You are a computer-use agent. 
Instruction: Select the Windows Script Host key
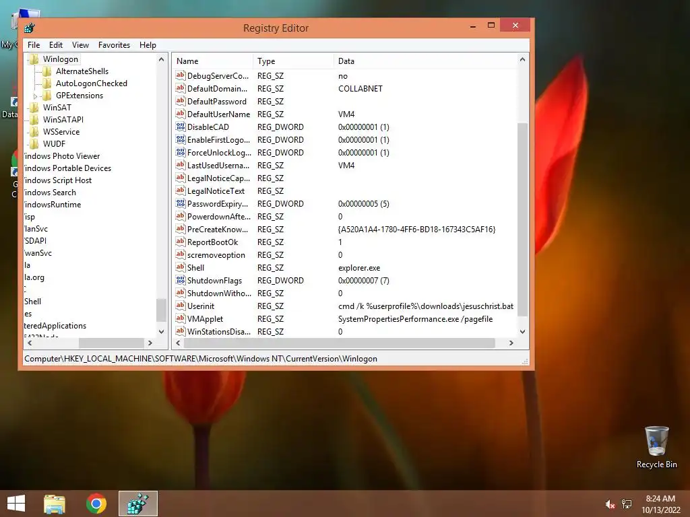click(x=58, y=180)
